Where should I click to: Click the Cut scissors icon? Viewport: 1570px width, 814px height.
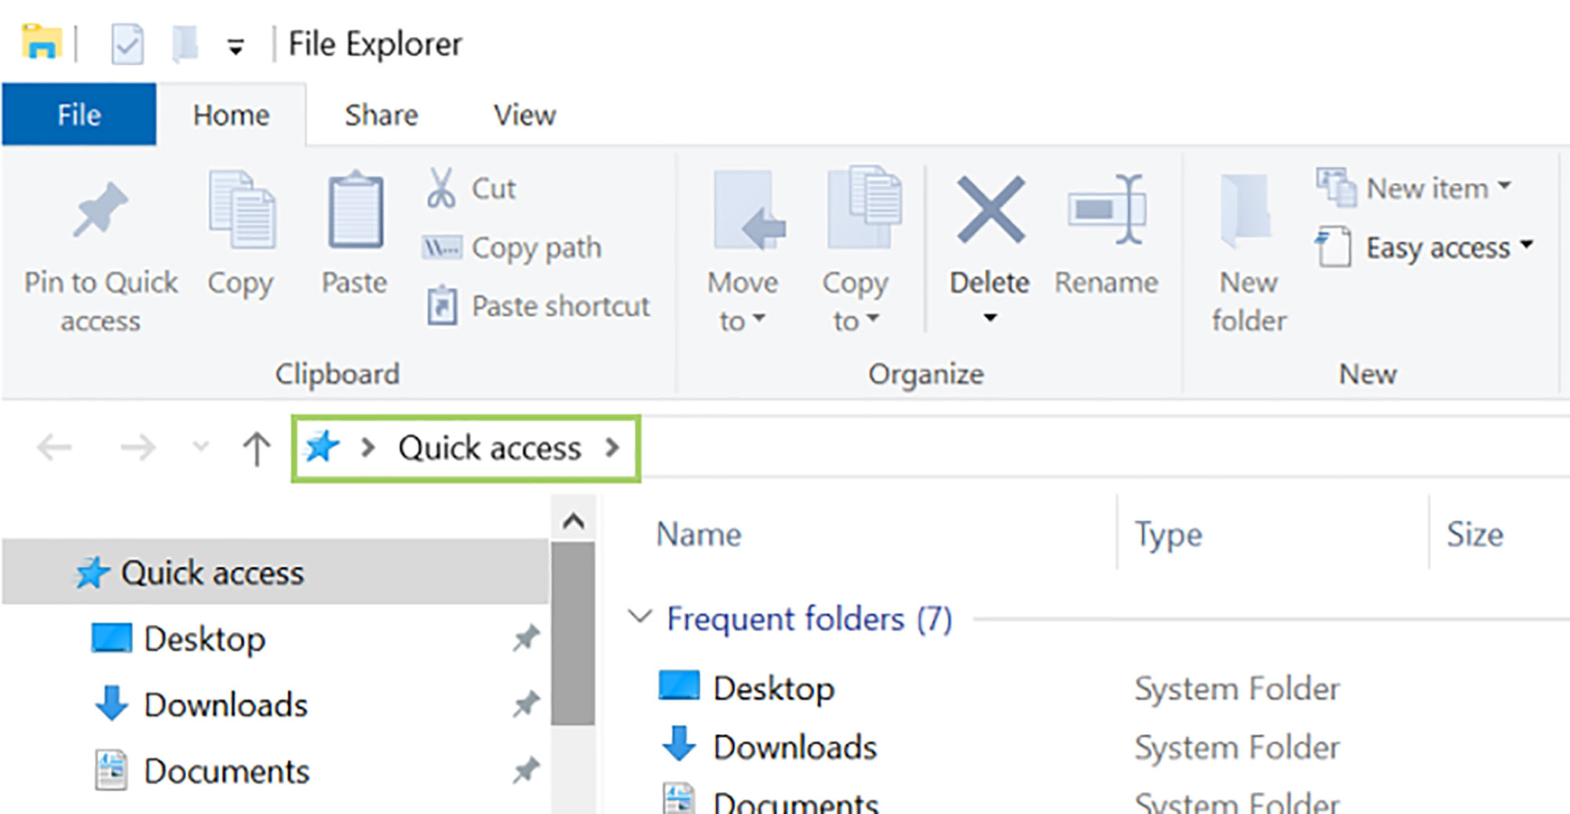(441, 188)
